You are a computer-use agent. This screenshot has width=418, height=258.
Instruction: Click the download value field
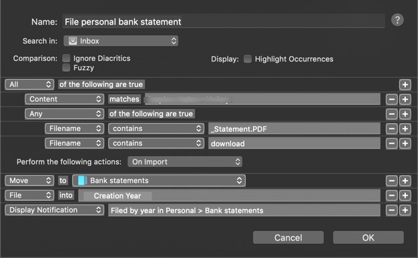[x=294, y=143]
